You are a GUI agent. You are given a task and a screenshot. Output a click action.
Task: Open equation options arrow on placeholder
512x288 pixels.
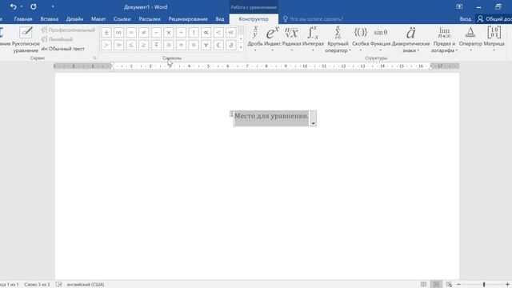tap(313, 123)
